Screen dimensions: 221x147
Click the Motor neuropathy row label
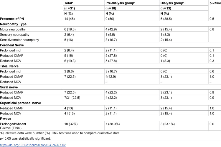(13, 29)
